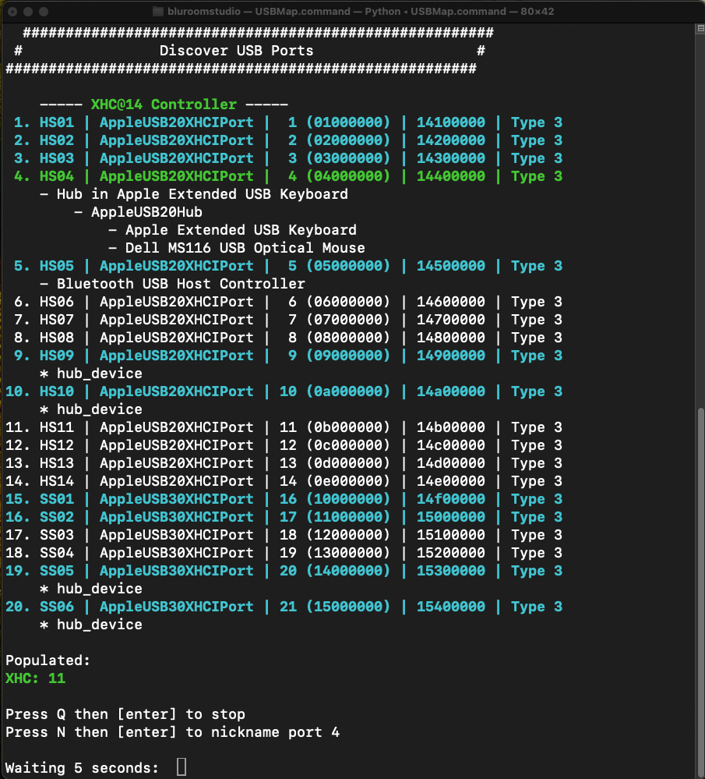Close the USBMap terminal window
Image resolution: width=705 pixels, height=779 pixels.
click(13, 12)
